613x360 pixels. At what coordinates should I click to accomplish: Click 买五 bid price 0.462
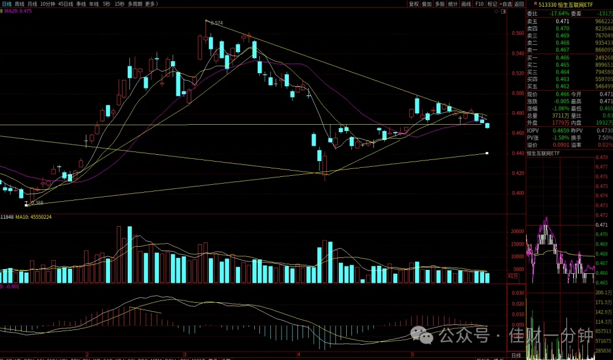[x=562, y=86]
